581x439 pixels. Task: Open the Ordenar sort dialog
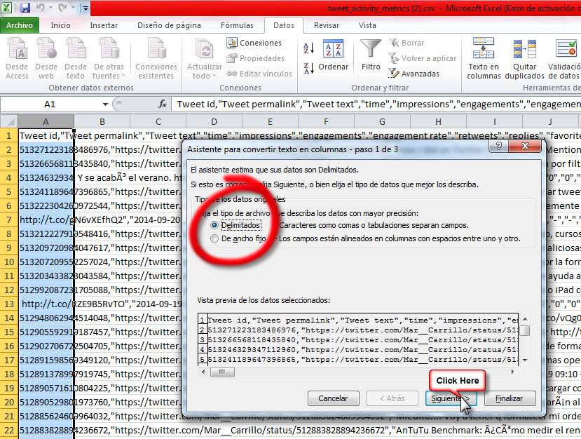tap(333, 55)
